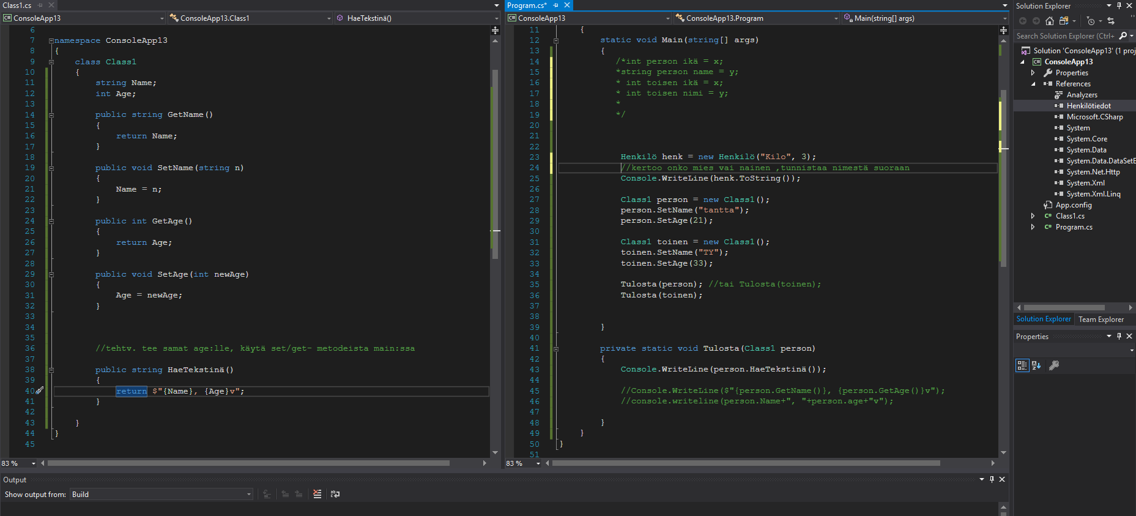Viewport: 1136px width, 516px height.
Task: Pin the Output panel
Action: (992, 479)
